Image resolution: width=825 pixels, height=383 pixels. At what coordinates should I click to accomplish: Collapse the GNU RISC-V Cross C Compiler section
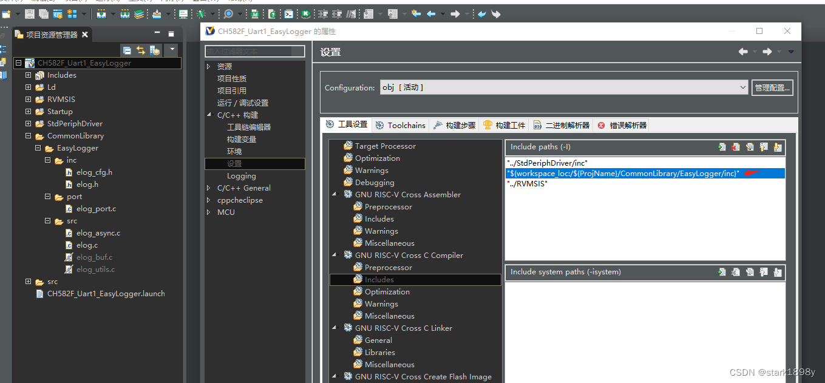[x=333, y=255]
